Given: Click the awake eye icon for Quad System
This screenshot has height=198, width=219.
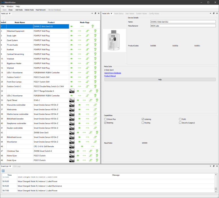Looking at the screenshot, I should click(71, 40).
